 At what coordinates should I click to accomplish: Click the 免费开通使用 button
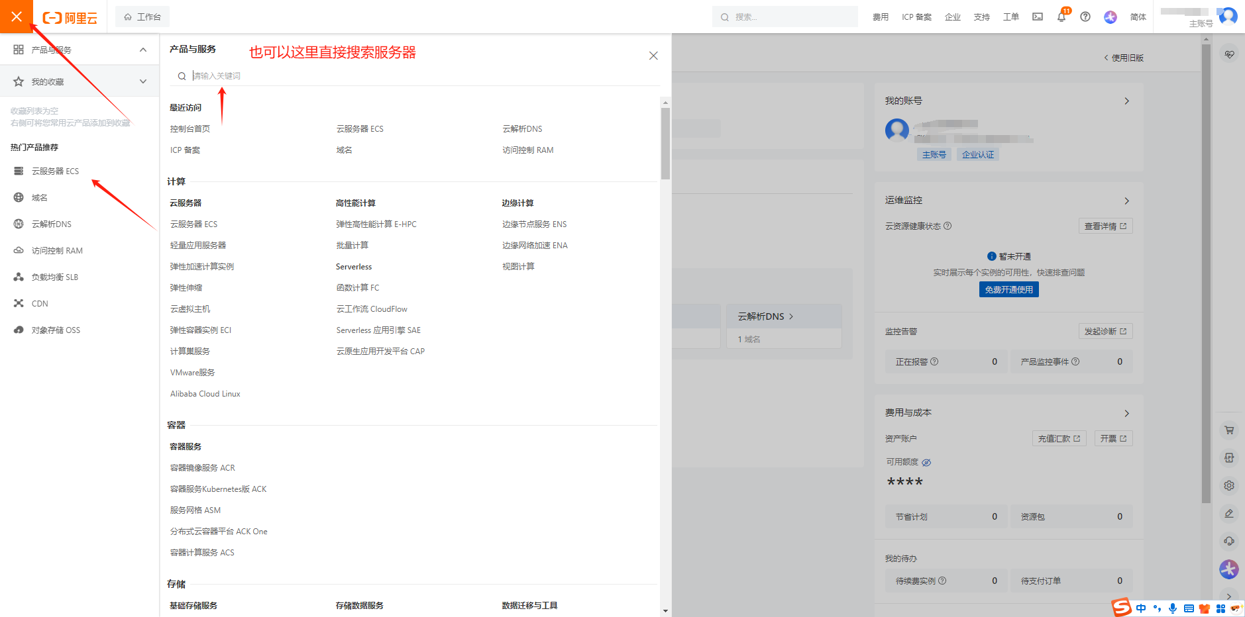pyautogui.click(x=1008, y=289)
